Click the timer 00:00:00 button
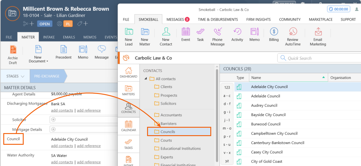 pos(339,9)
